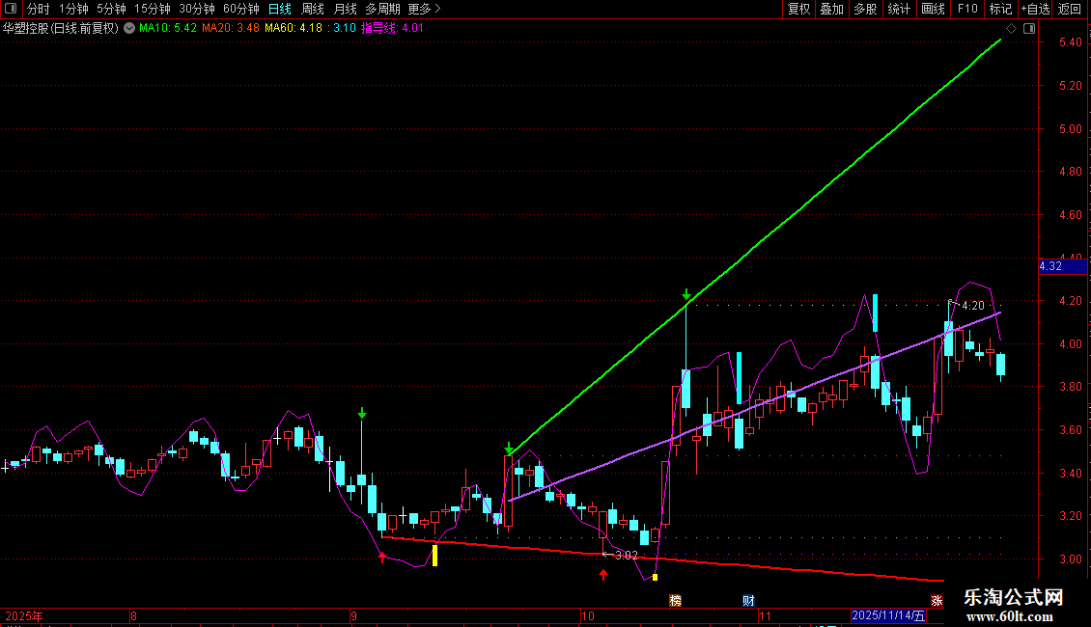The height and width of the screenshot is (627, 1091).
Task: Open F10 company information
Action: (x=967, y=9)
